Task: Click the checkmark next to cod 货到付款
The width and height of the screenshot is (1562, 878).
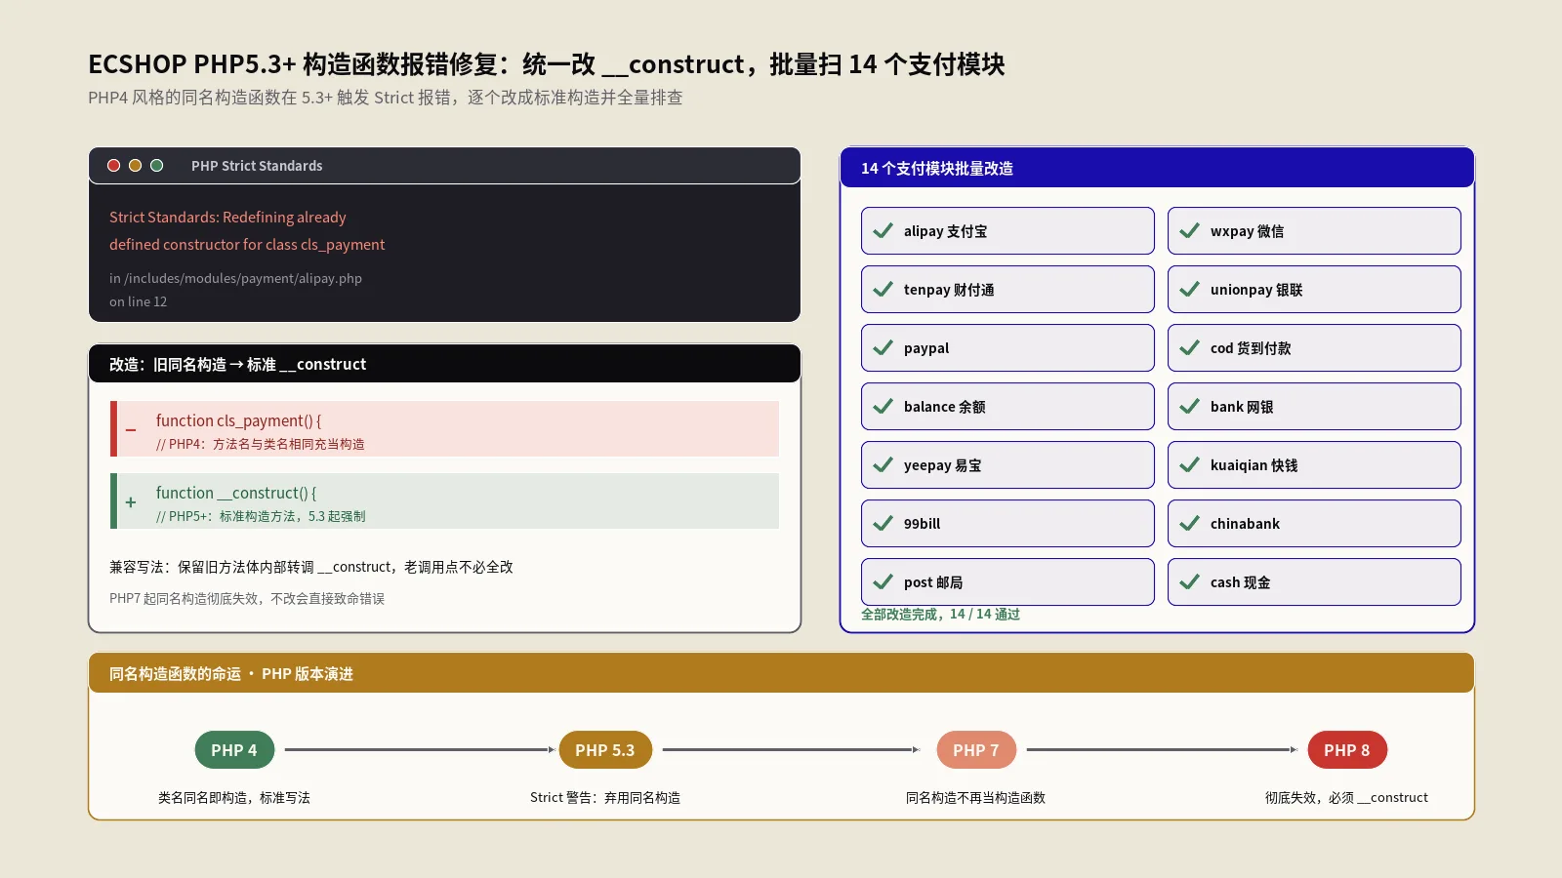Action: (x=1189, y=348)
